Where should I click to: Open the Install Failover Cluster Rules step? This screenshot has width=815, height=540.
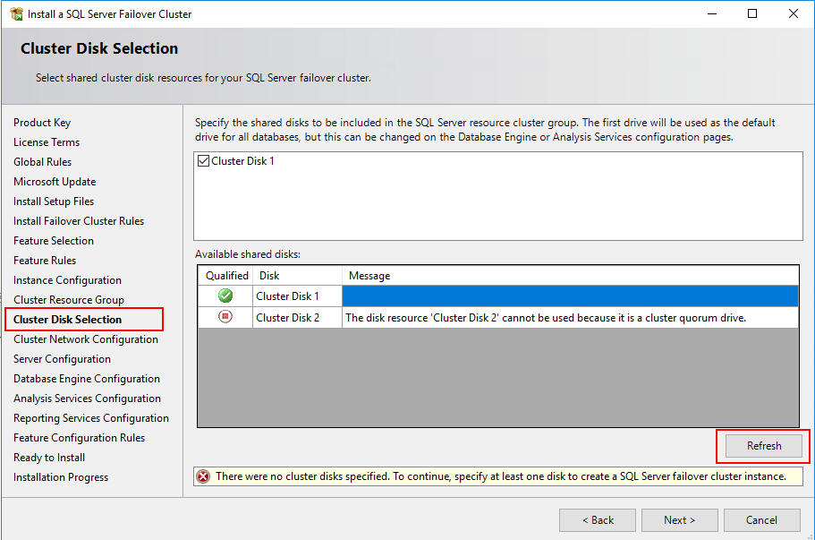pyautogui.click(x=79, y=221)
